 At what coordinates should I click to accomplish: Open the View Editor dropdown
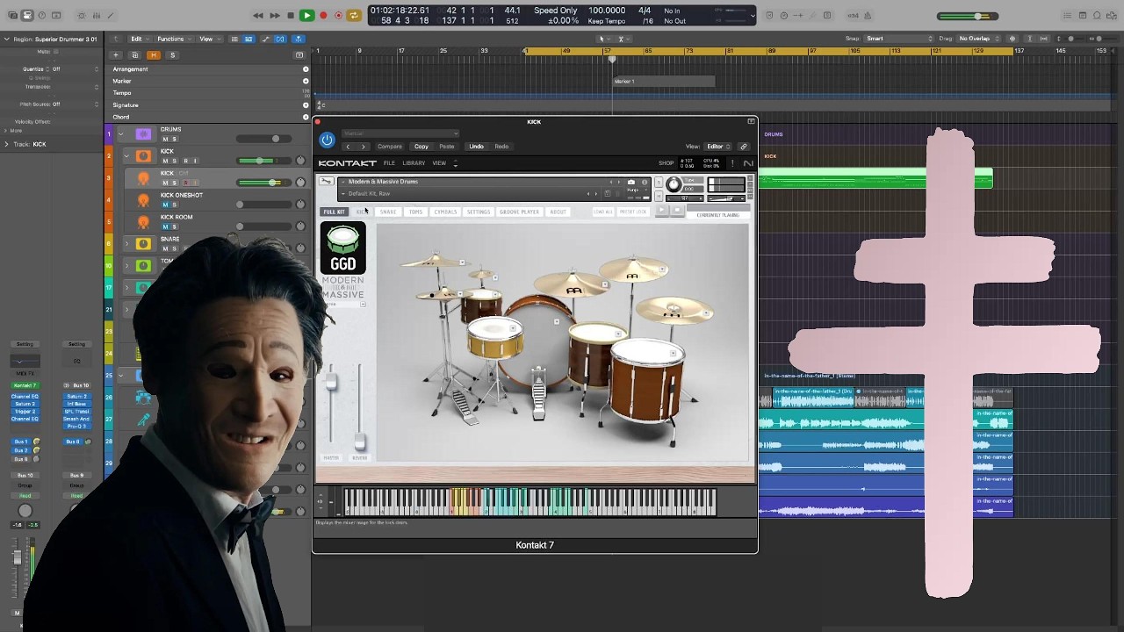click(717, 147)
